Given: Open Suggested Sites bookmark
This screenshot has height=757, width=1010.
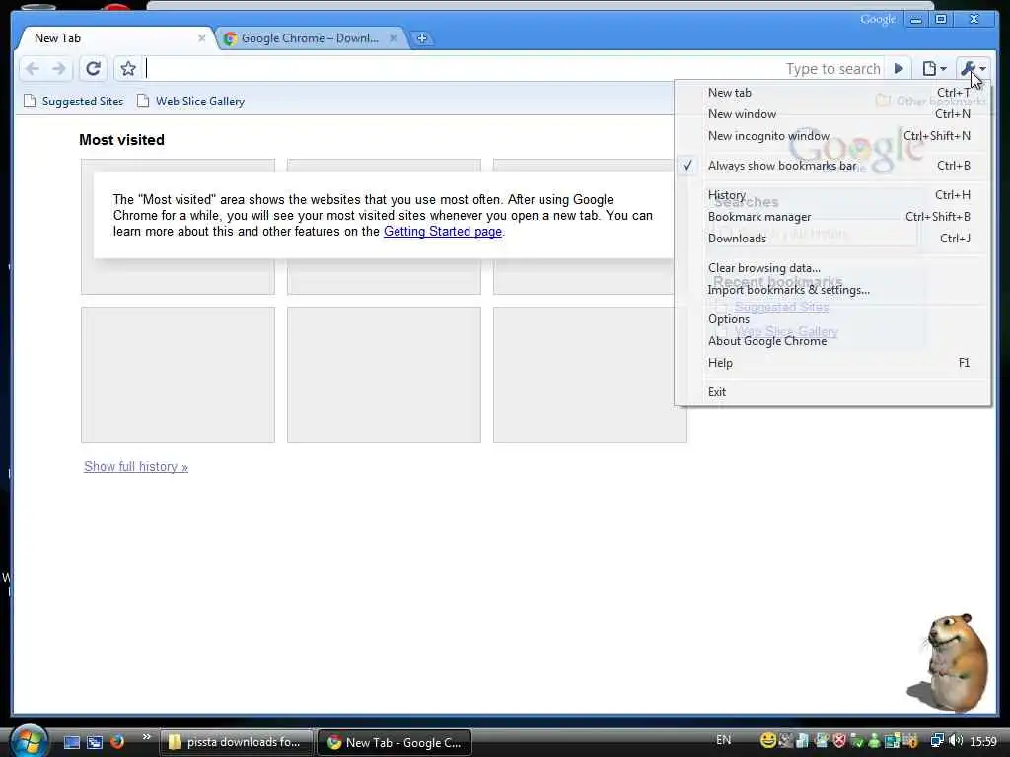Looking at the screenshot, I should [x=73, y=102].
